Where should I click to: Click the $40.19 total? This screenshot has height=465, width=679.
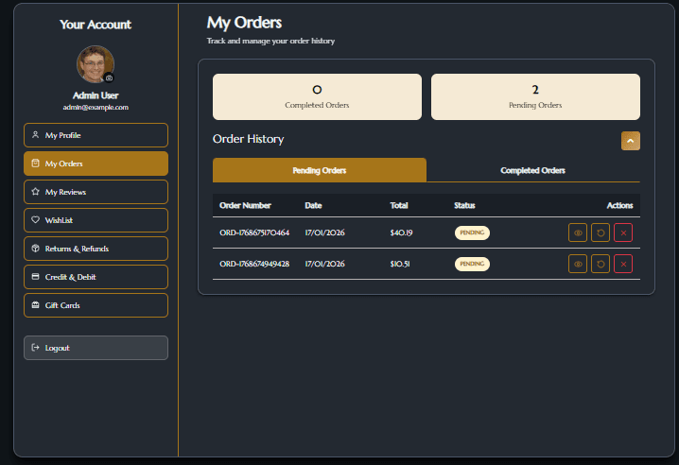401,232
